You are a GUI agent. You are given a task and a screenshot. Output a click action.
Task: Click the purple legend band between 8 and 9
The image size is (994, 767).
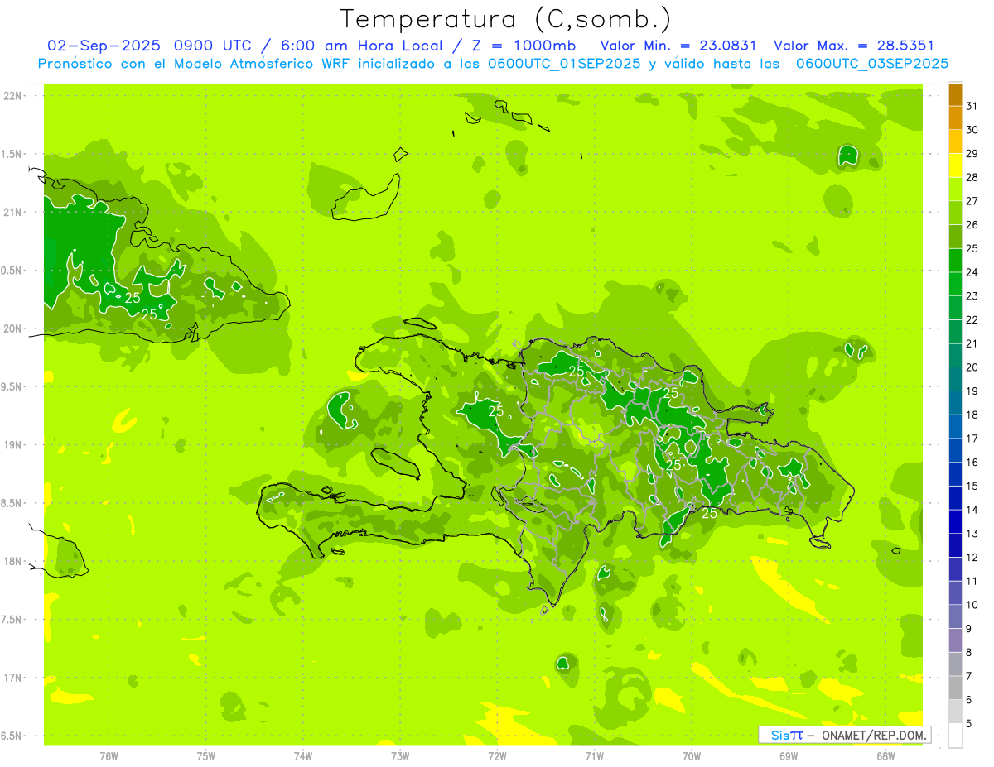click(955, 640)
